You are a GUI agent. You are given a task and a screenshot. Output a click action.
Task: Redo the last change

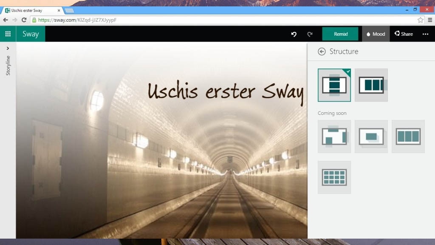point(310,34)
